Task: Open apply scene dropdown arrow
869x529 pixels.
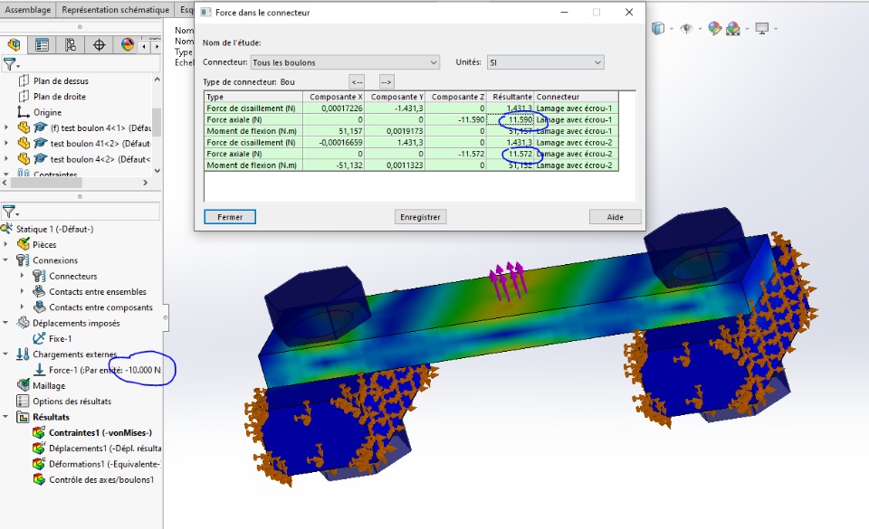Action: coord(747,29)
